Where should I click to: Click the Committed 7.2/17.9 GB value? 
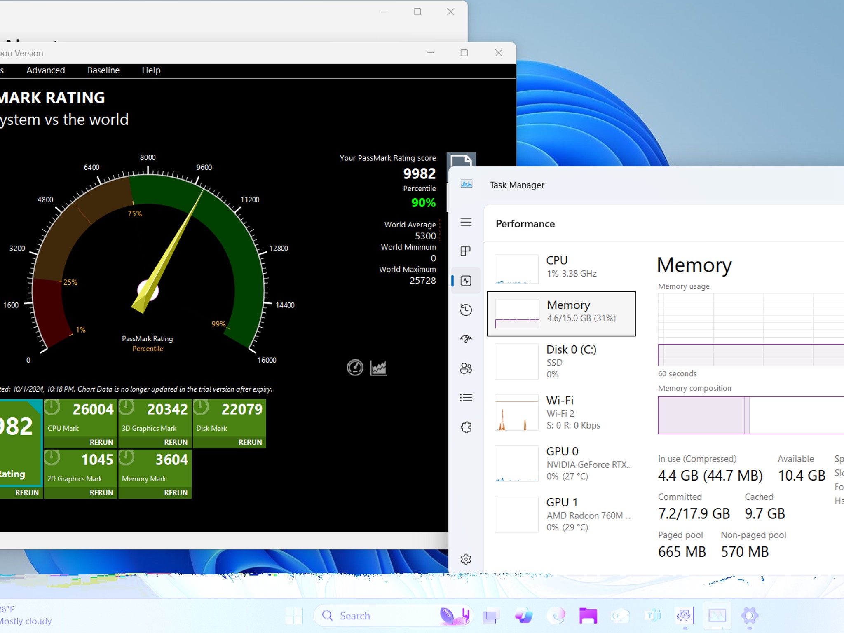[x=694, y=513]
